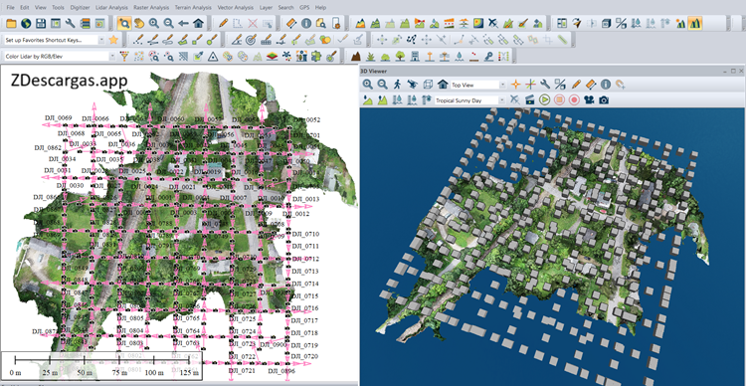Click the video camera icon in 3D Viewer

click(x=589, y=99)
